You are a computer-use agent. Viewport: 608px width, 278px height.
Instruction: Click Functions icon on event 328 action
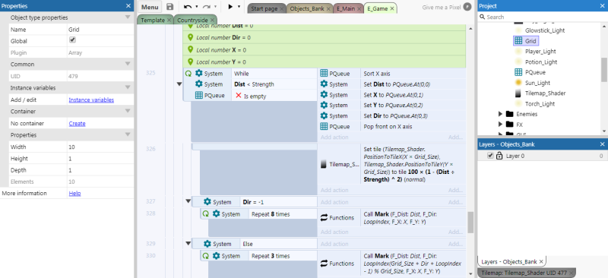325,218
